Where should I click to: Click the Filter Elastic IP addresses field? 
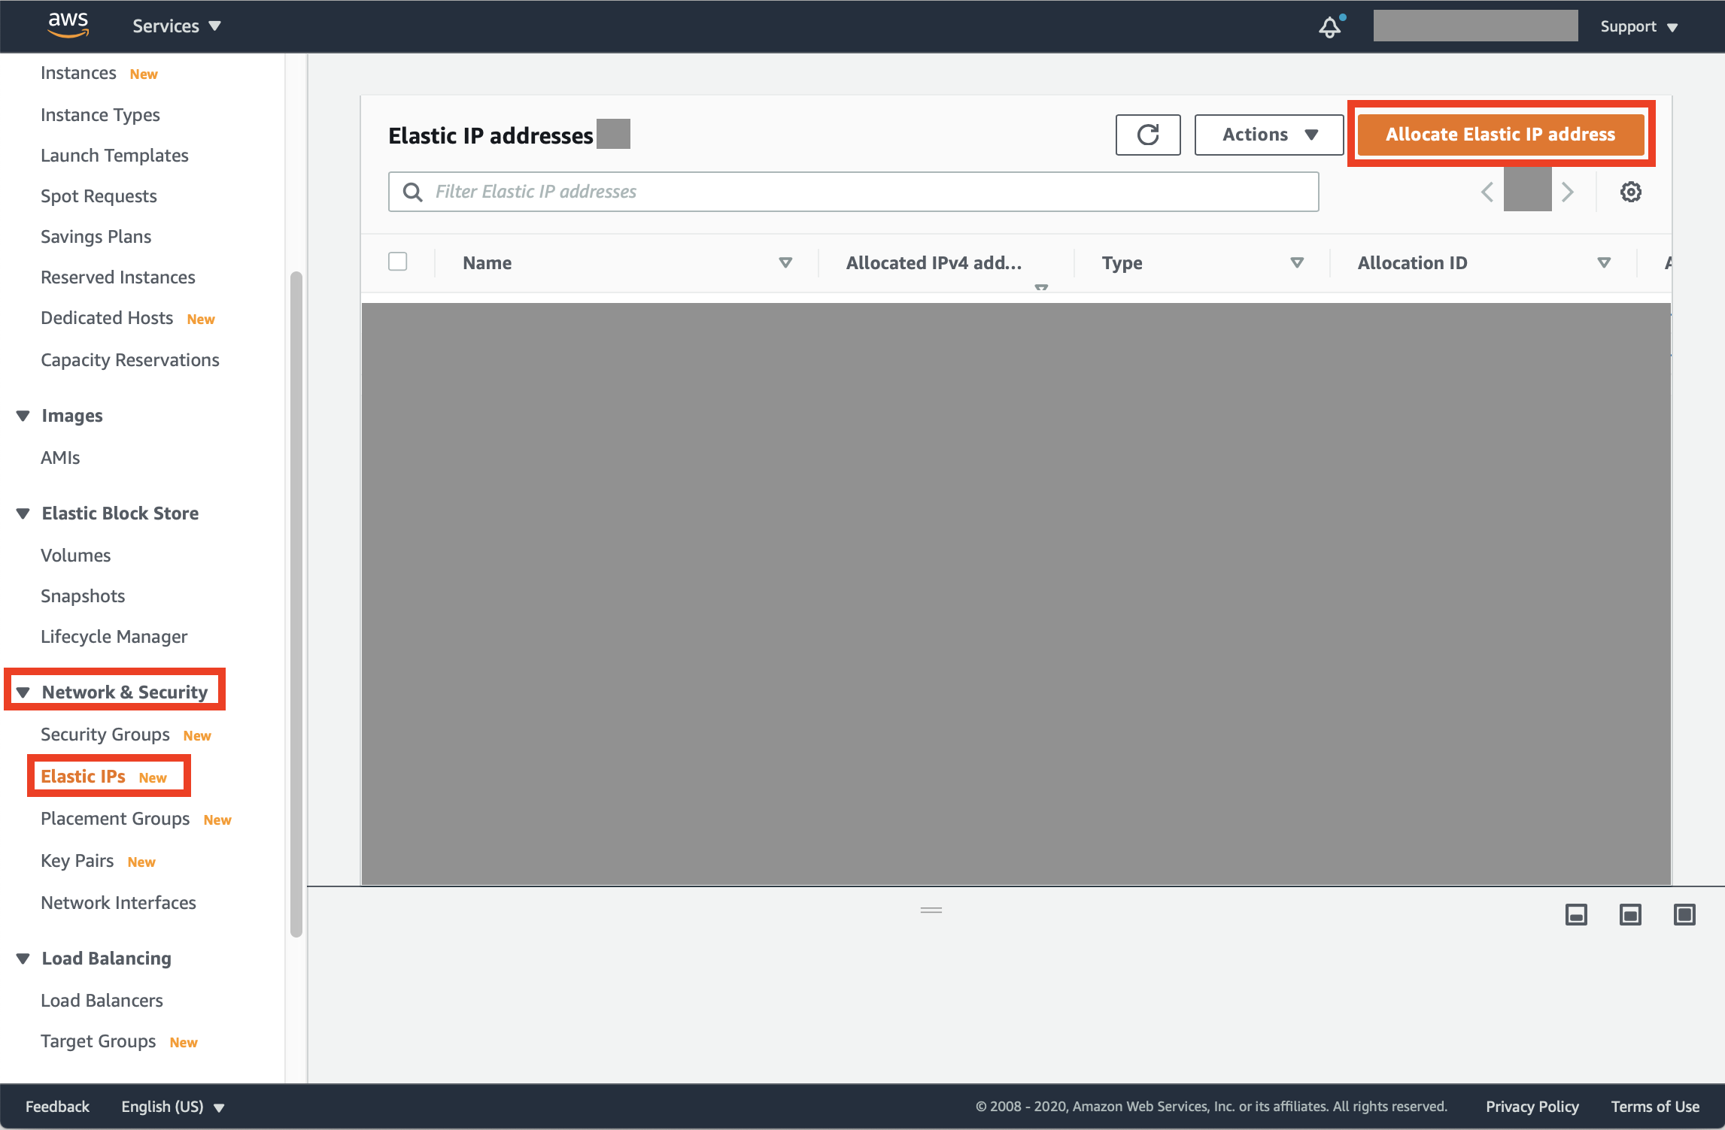[x=853, y=192]
